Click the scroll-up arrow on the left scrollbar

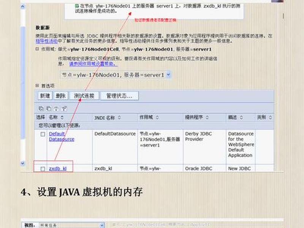(23, 6)
